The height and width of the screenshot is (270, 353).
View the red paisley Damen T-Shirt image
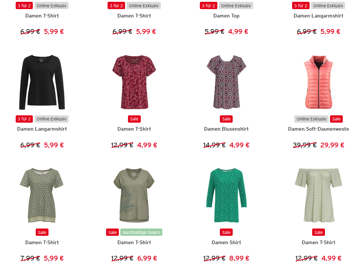tap(134, 82)
